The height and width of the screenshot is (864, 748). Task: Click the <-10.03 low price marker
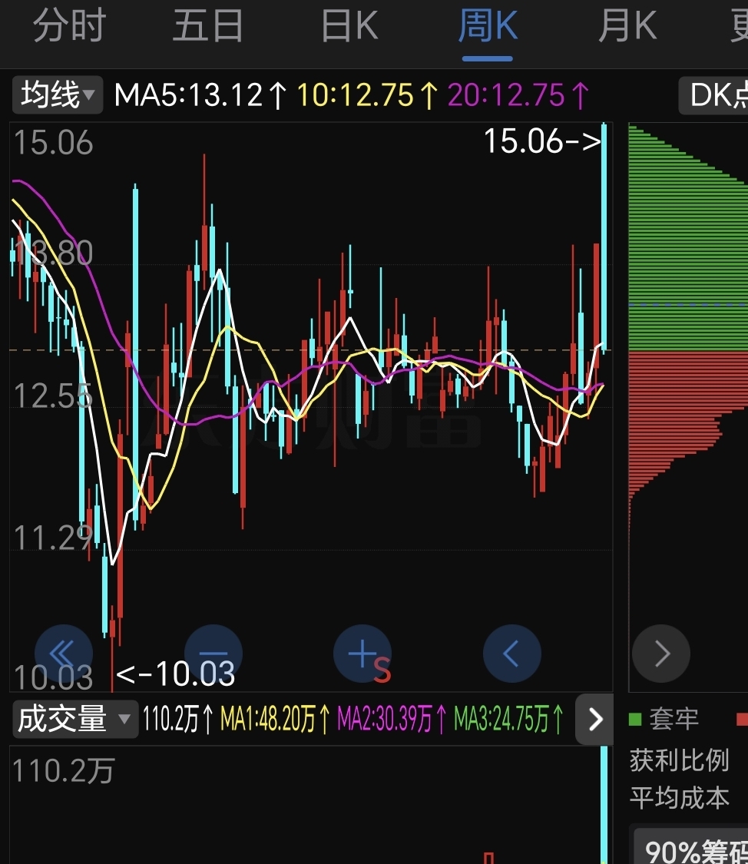tap(176, 674)
